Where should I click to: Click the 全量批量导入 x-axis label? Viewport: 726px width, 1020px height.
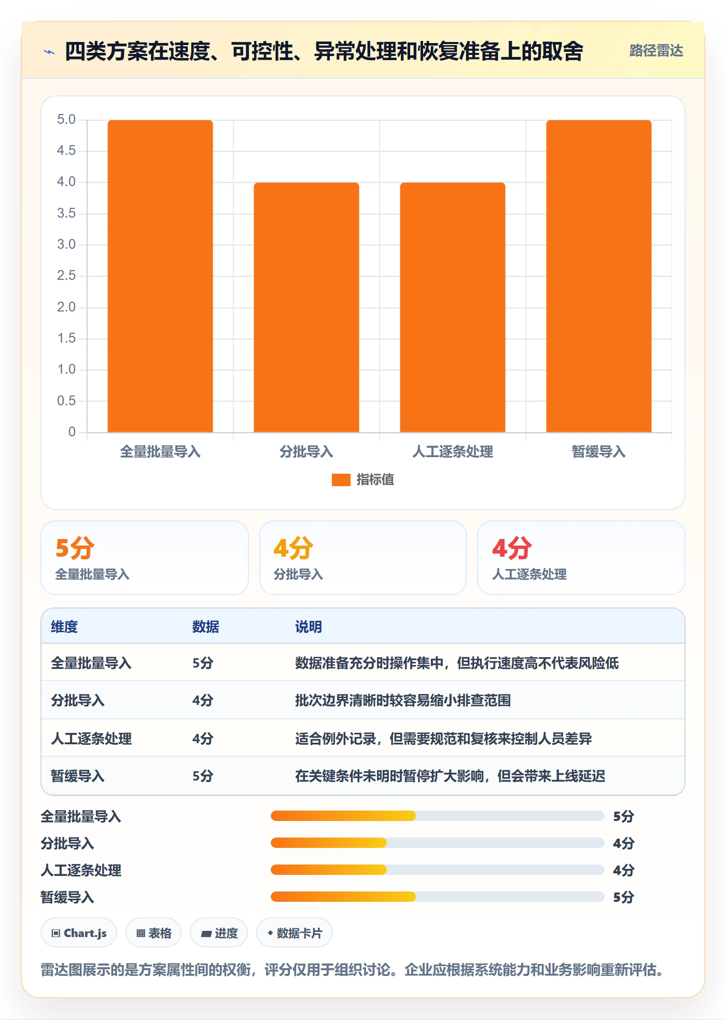click(x=160, y=451)
